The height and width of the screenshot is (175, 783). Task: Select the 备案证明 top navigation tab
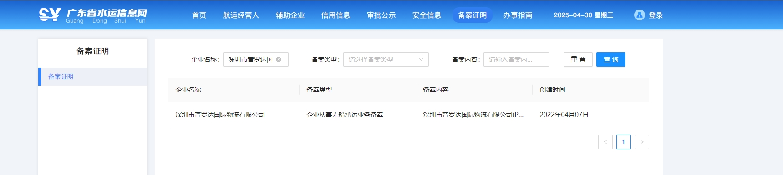472,15
